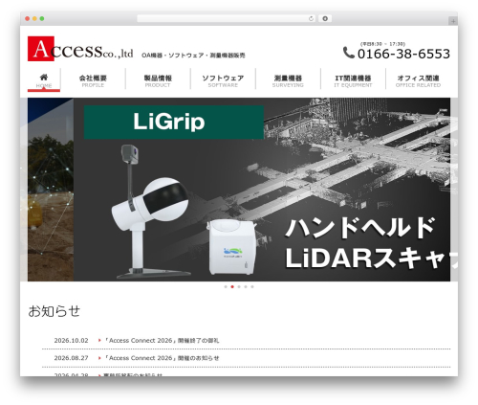
Task: Click the browser extension icon beside the address bar
Action: click(x=325, y=19)
